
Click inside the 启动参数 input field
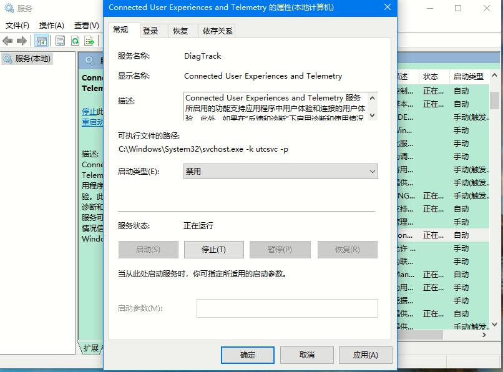(287, 308)
